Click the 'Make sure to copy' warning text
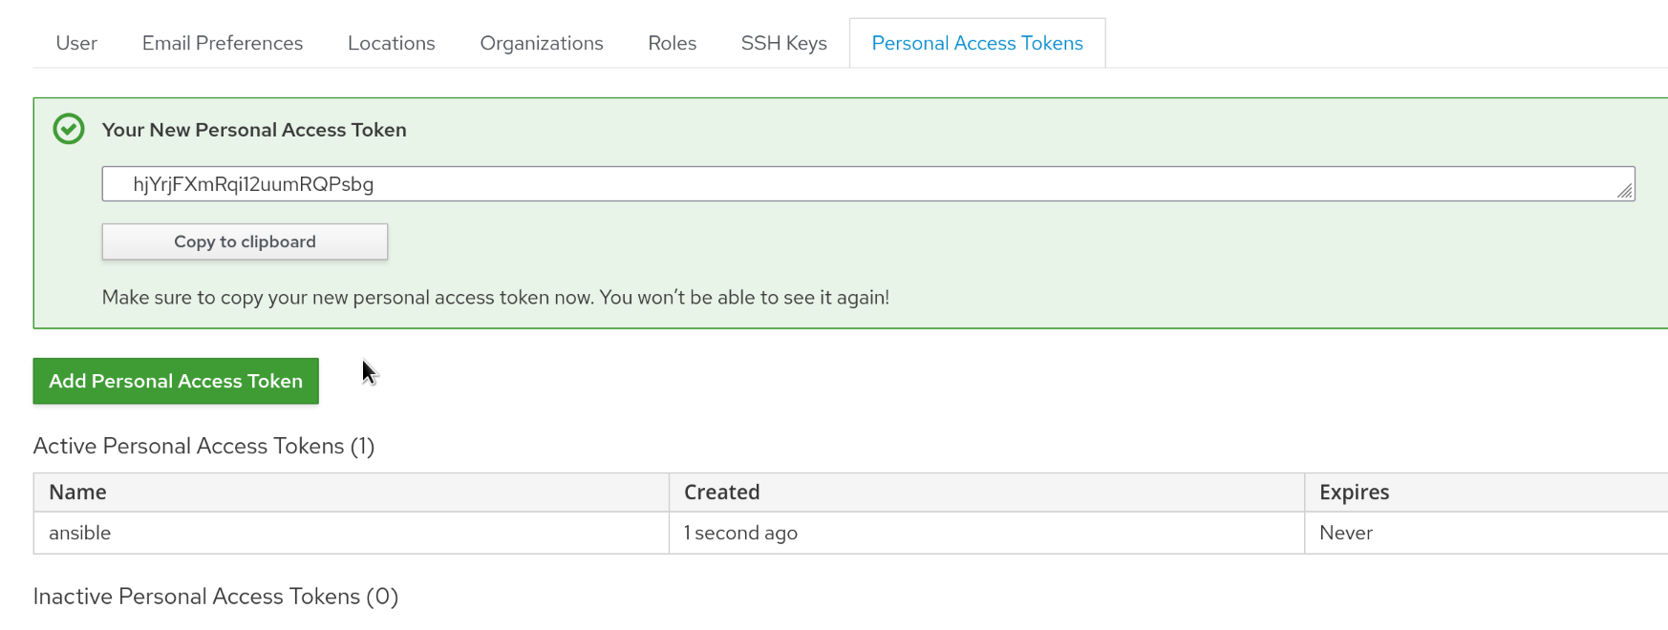The width and height of the screenshot is (1668, 630). tap(496, 297)
